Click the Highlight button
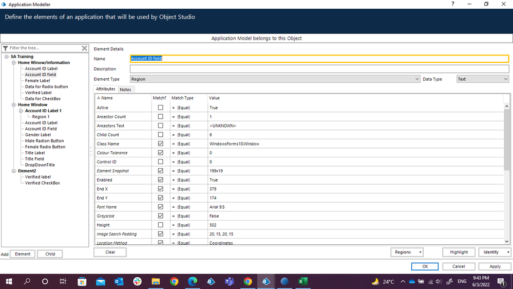The width and height of the screenshot is (513, 289). tap(459, 252)
